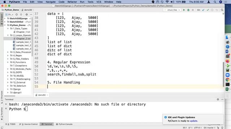Open the Tools menu
Image resolution: width=231 pixels, height=129 pixels.
click(x=90, y=2)
